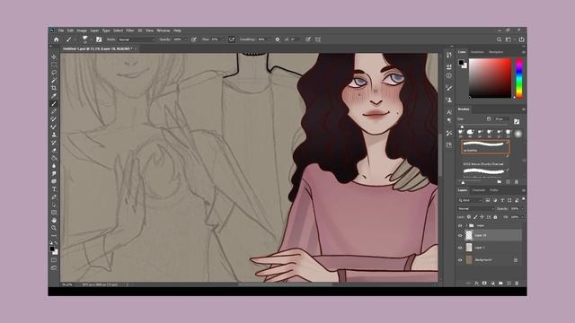This screenshot has height=323, width=575.
Task: Open the Image menu
Action: pos(82,31)
